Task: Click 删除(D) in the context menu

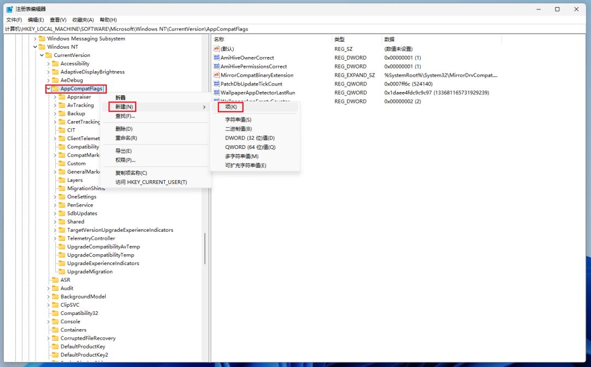Action: pos(124,129)
